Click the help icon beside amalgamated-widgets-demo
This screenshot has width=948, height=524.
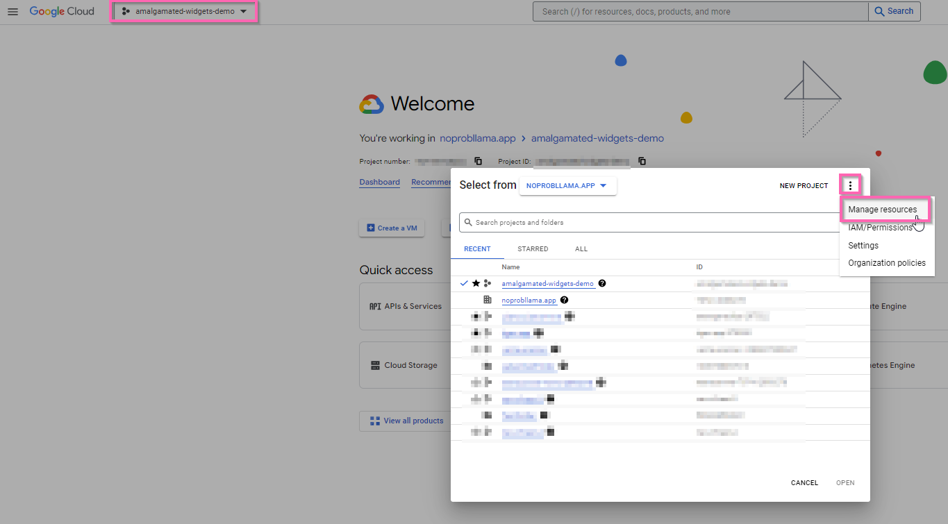tap(602, 283)
